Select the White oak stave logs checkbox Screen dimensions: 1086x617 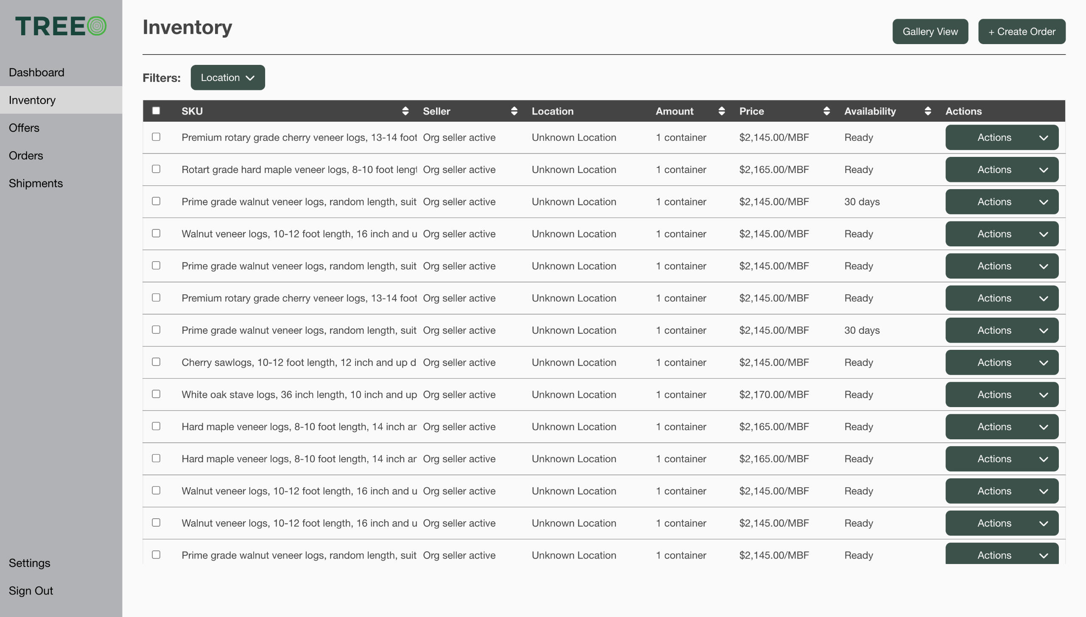[x=156, y=394]
